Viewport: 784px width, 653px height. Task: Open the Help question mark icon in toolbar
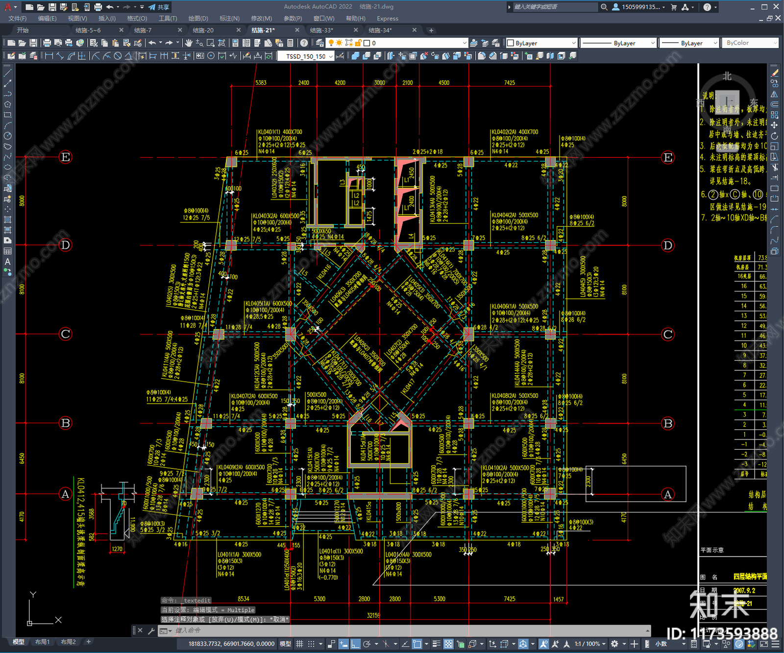point(304,43)
